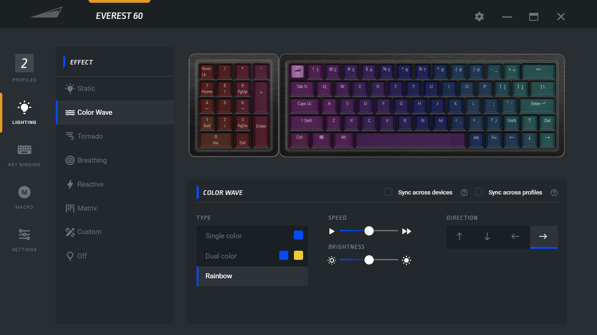Open the Key Binding keyboard icon
Viewport: 597px width, 335px height.
click(24, 150)
